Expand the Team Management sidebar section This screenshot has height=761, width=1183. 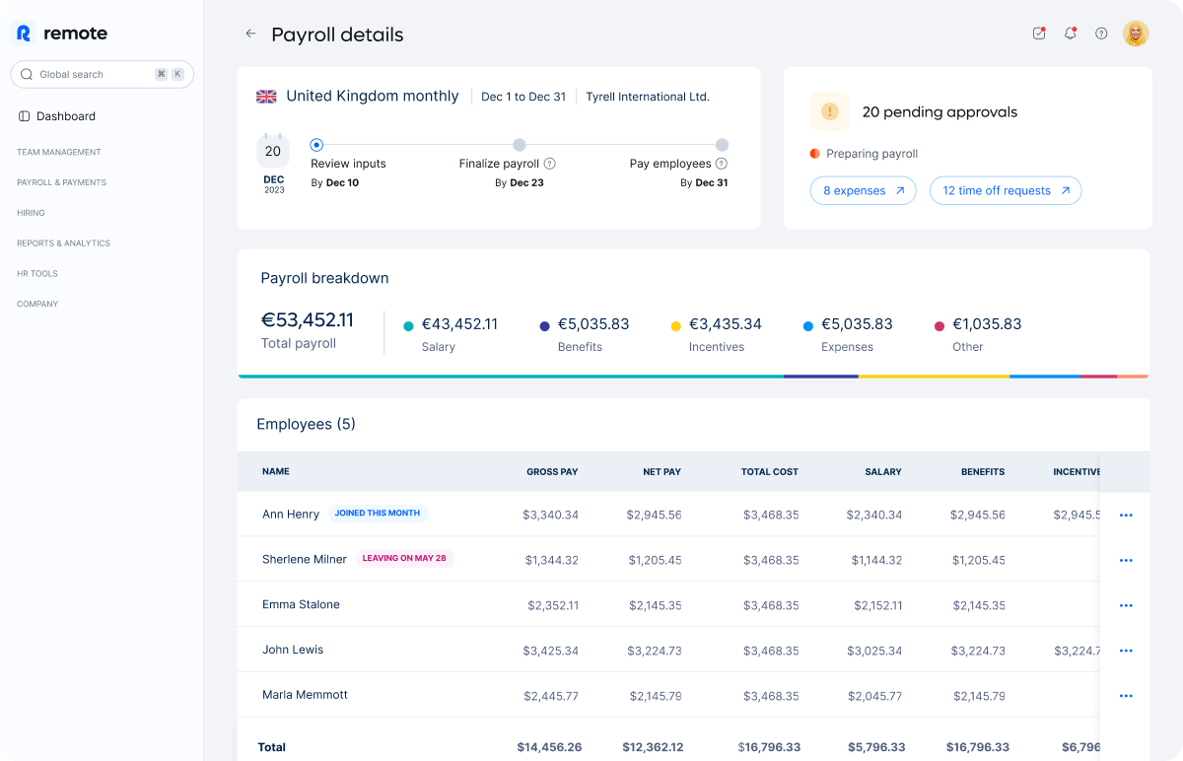(59, 152)
